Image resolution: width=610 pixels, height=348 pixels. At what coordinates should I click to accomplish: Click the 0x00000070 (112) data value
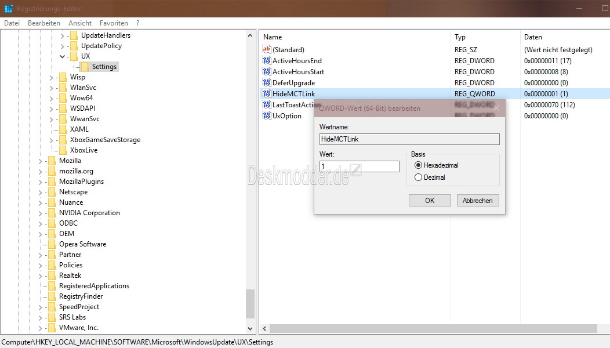coord(549,105)
